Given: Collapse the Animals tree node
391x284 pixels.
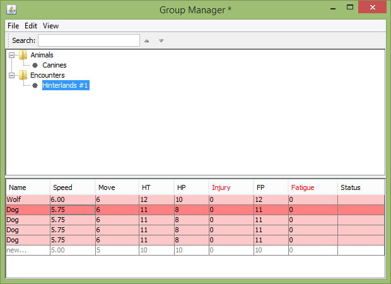Looking at the screenshot, I should [11, 55].
